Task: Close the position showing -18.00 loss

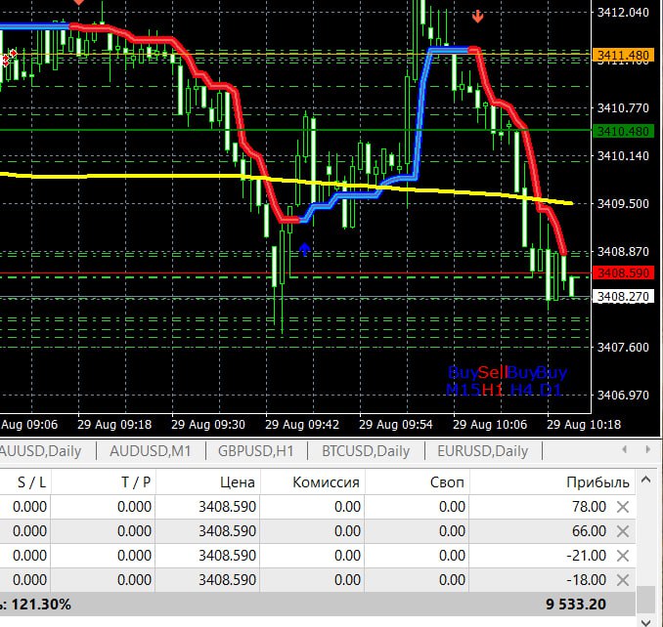Action: [622, 580]
